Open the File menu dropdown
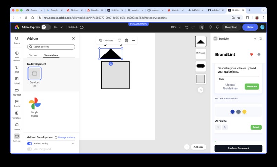Viewport: 277px width, 167px height. (58, 27)
